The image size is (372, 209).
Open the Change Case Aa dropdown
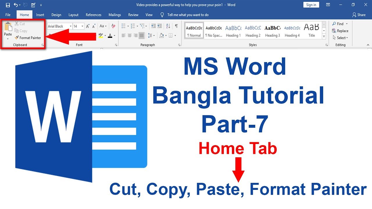coord(103,26)
